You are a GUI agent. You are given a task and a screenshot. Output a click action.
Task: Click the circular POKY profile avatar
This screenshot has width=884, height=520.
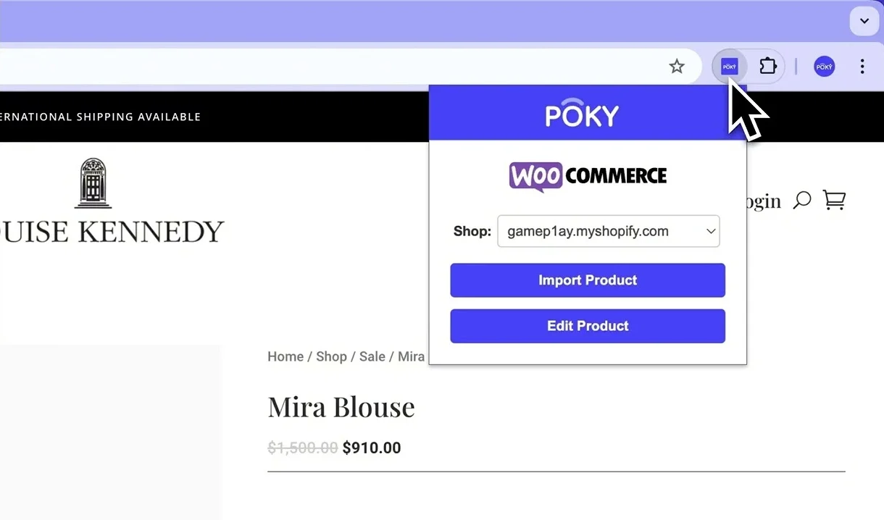click(x=824, y=66)
